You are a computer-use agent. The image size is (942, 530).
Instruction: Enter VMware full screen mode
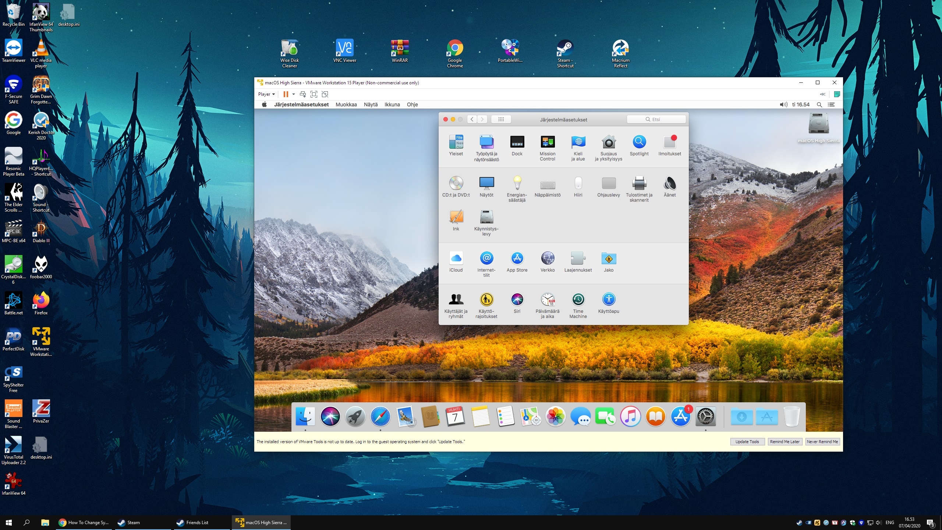pos(314,94)
